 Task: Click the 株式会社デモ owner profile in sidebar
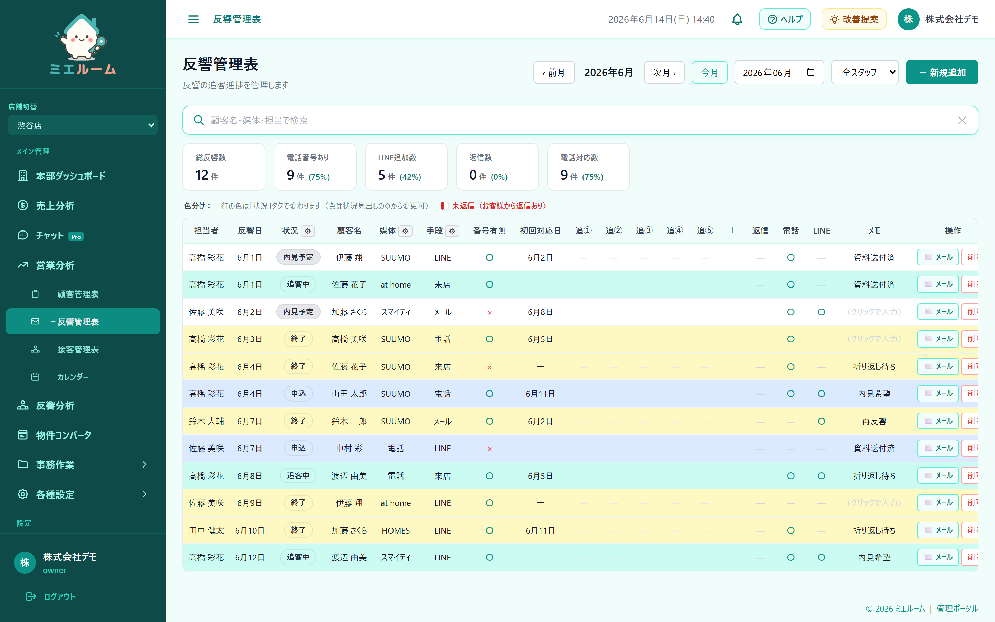(x=56, y=562)
